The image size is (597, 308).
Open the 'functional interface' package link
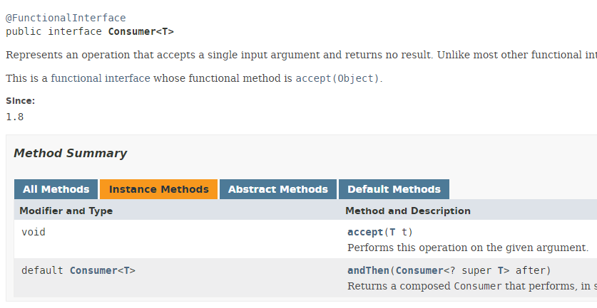100,78
